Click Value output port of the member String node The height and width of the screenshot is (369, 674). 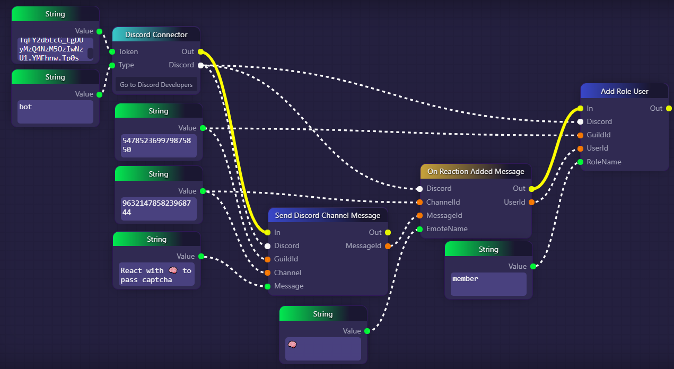533,266
